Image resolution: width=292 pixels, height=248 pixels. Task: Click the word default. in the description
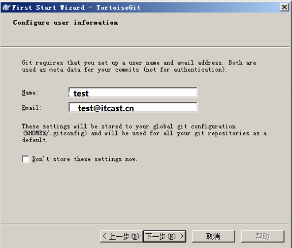35,140
